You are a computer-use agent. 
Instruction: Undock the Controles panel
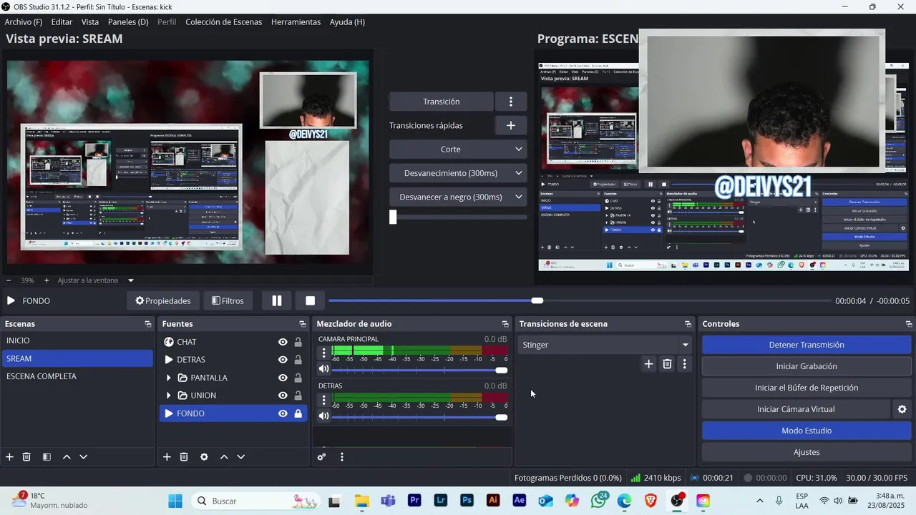pos(909,324)
